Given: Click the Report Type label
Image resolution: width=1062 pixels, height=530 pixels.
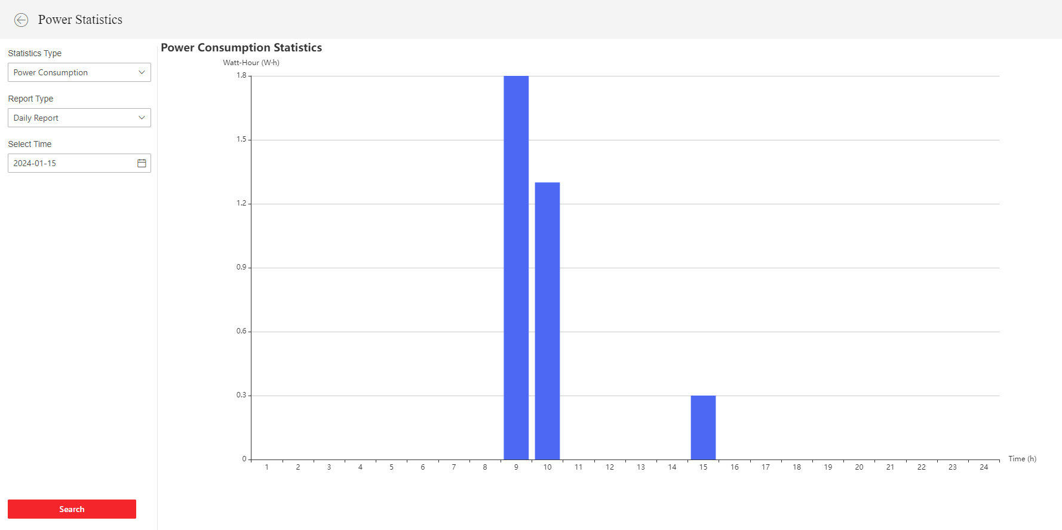Looking at the screenshot, I should pos(30,99).
